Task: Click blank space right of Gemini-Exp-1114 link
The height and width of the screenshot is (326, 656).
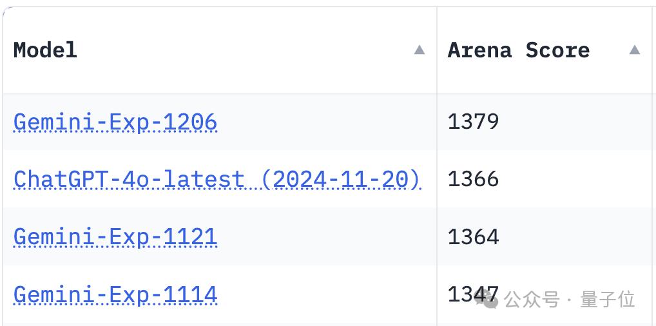Action: [322, 295]
